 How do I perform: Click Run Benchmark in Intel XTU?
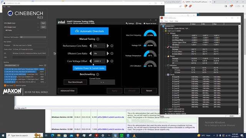[x=75, y=82]
